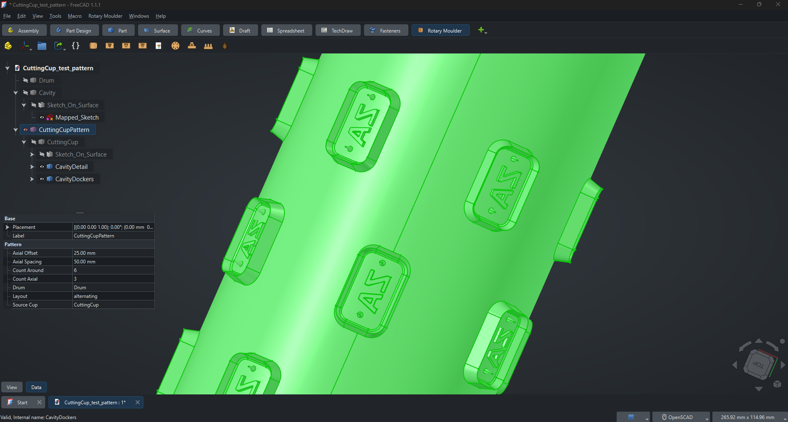Expand the CavityDockers tree node
The image size is (788, 422).
32,179
